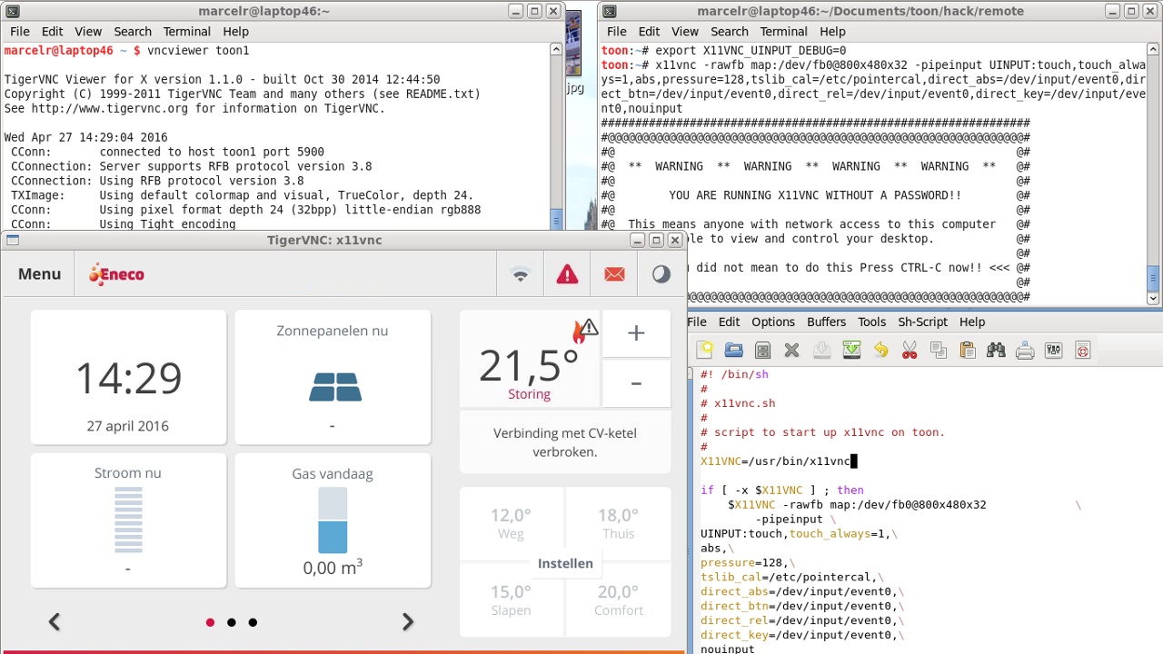Open the red warning triangle alert on Toon
1163x654 pixels.
568,274
